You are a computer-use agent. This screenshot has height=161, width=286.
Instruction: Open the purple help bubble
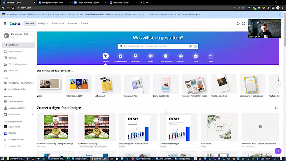(x=278, y=151)
